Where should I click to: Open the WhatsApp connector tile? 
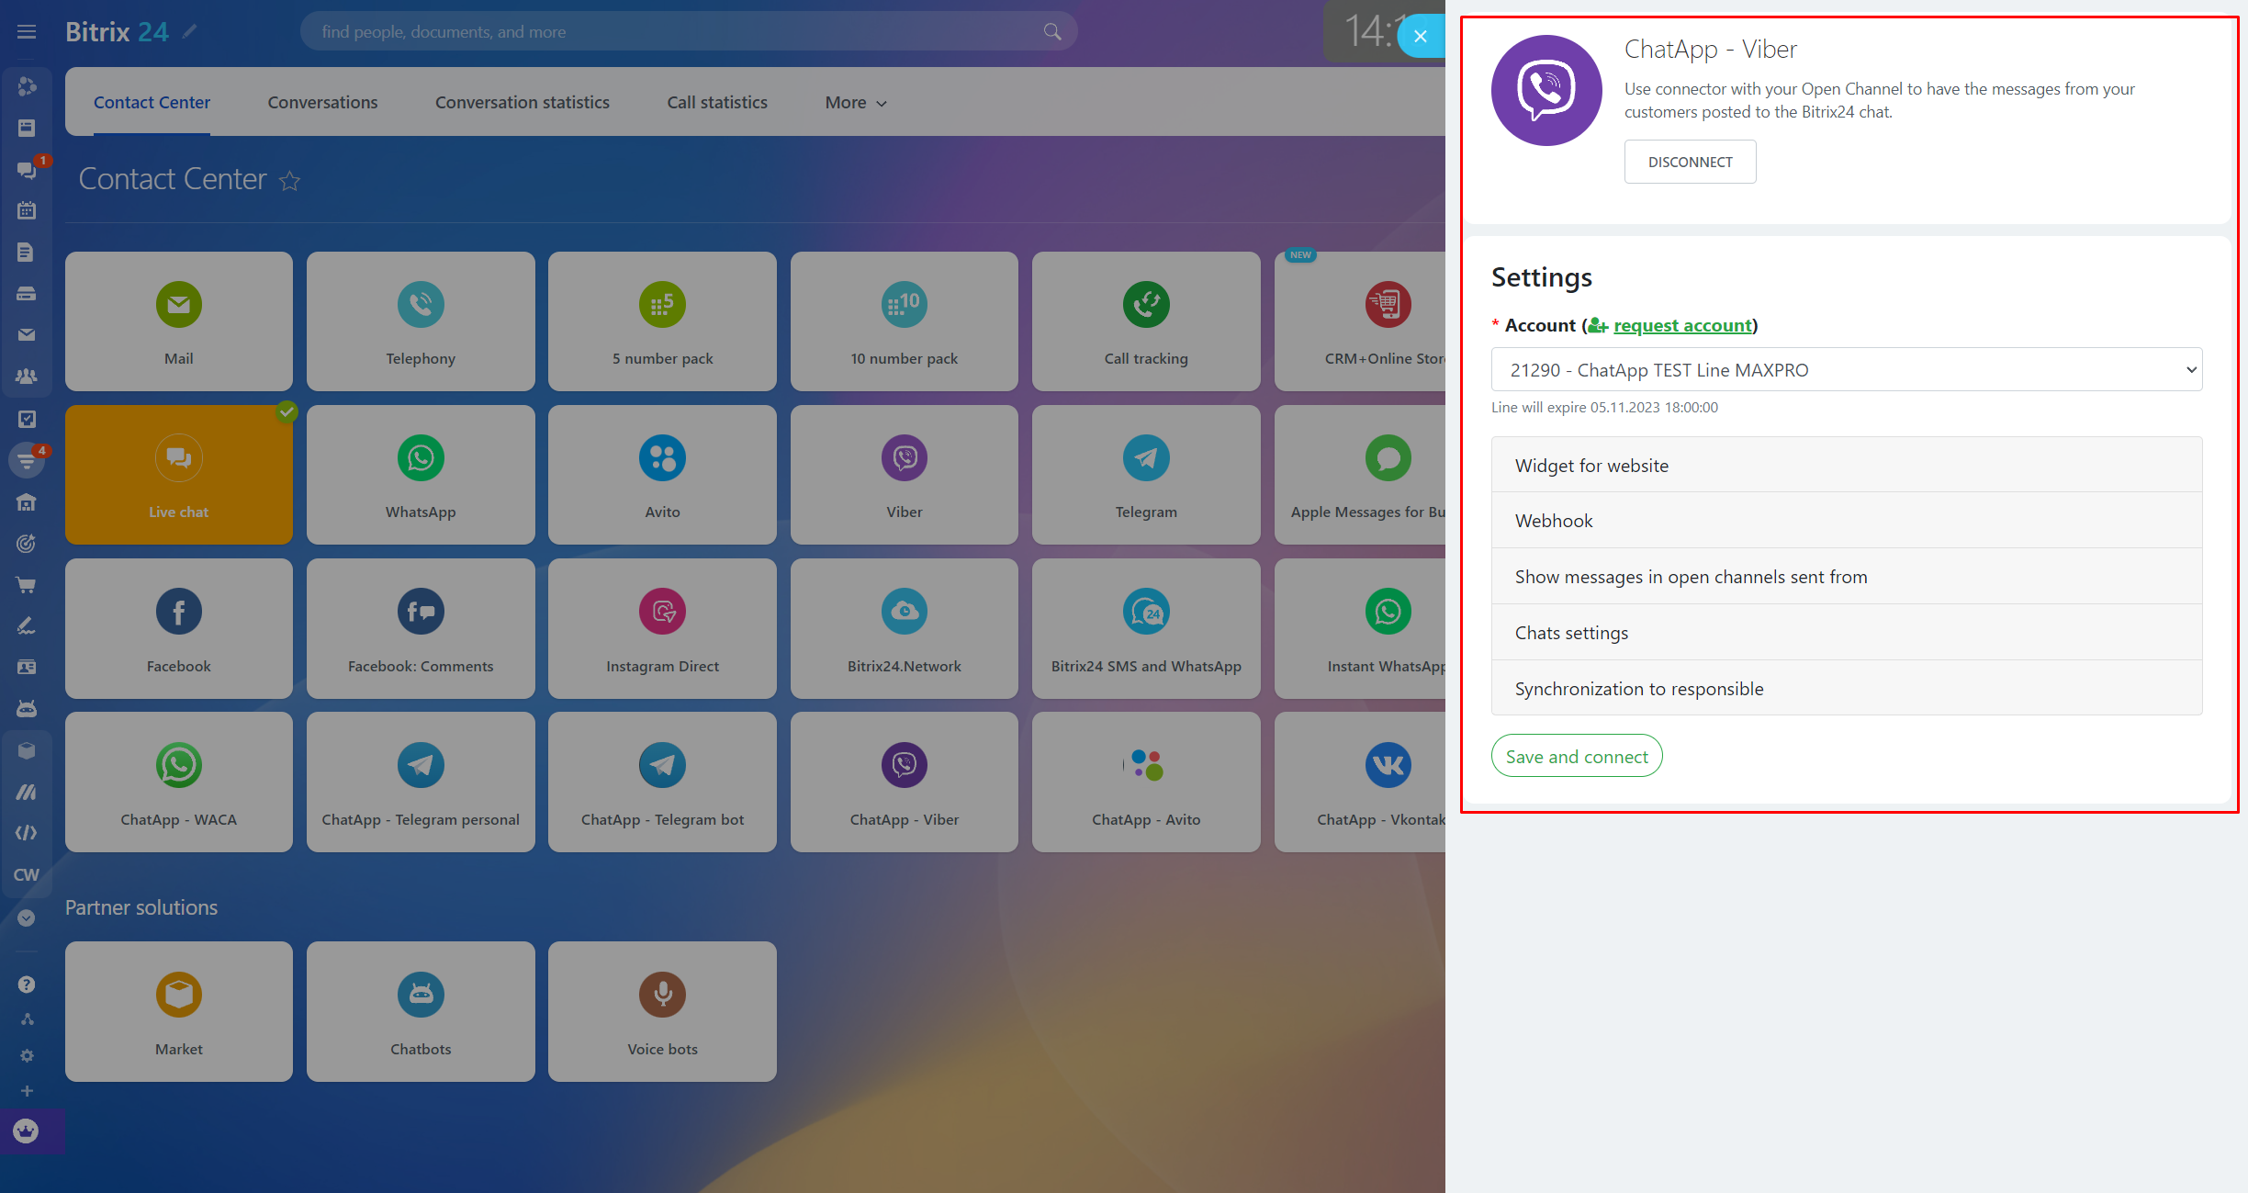click(x=421, y=475)
